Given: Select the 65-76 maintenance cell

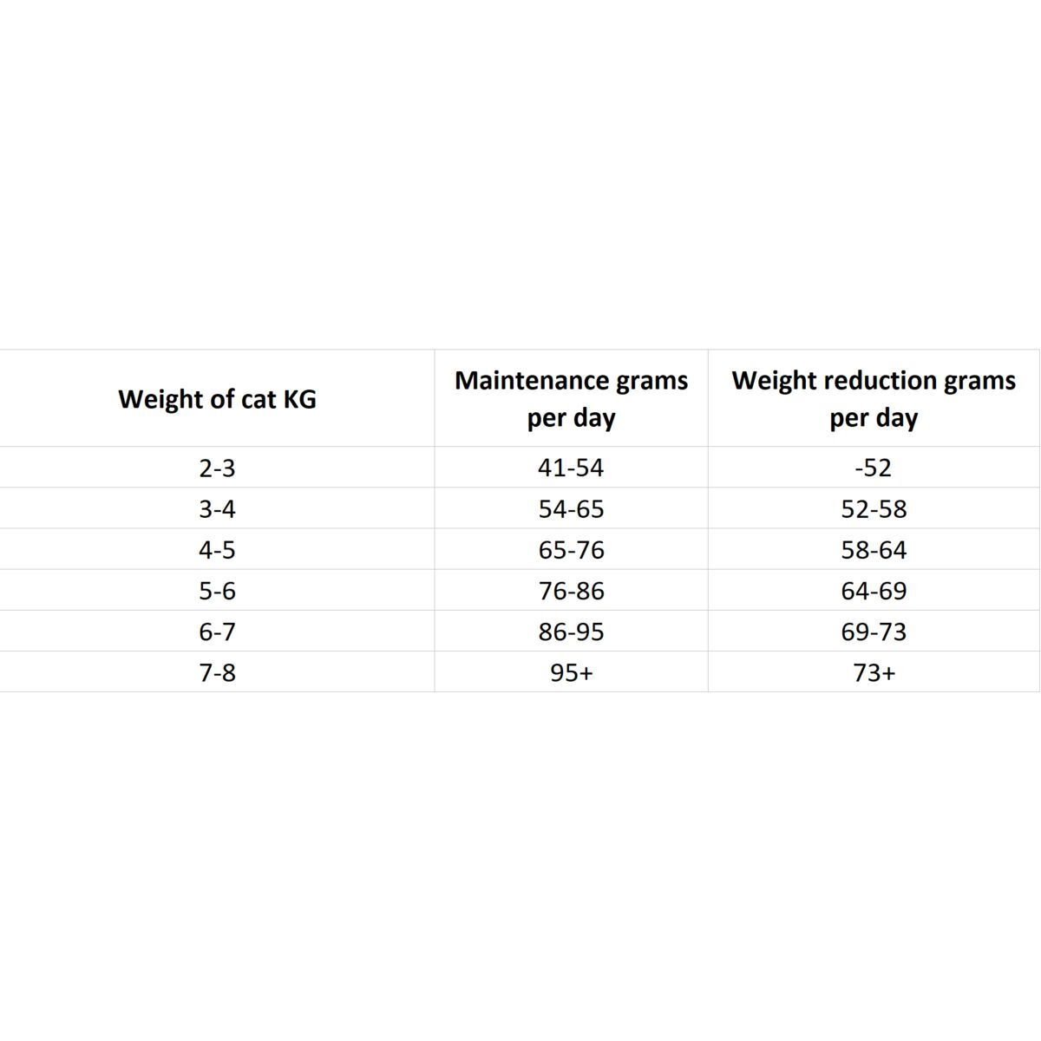Looking at the screenshot, I should point(571,550).
